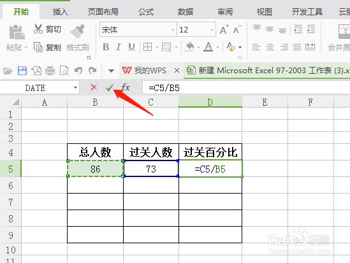Undo the last action
Viewport: 350px width, 263px height.
pos(78,71)
